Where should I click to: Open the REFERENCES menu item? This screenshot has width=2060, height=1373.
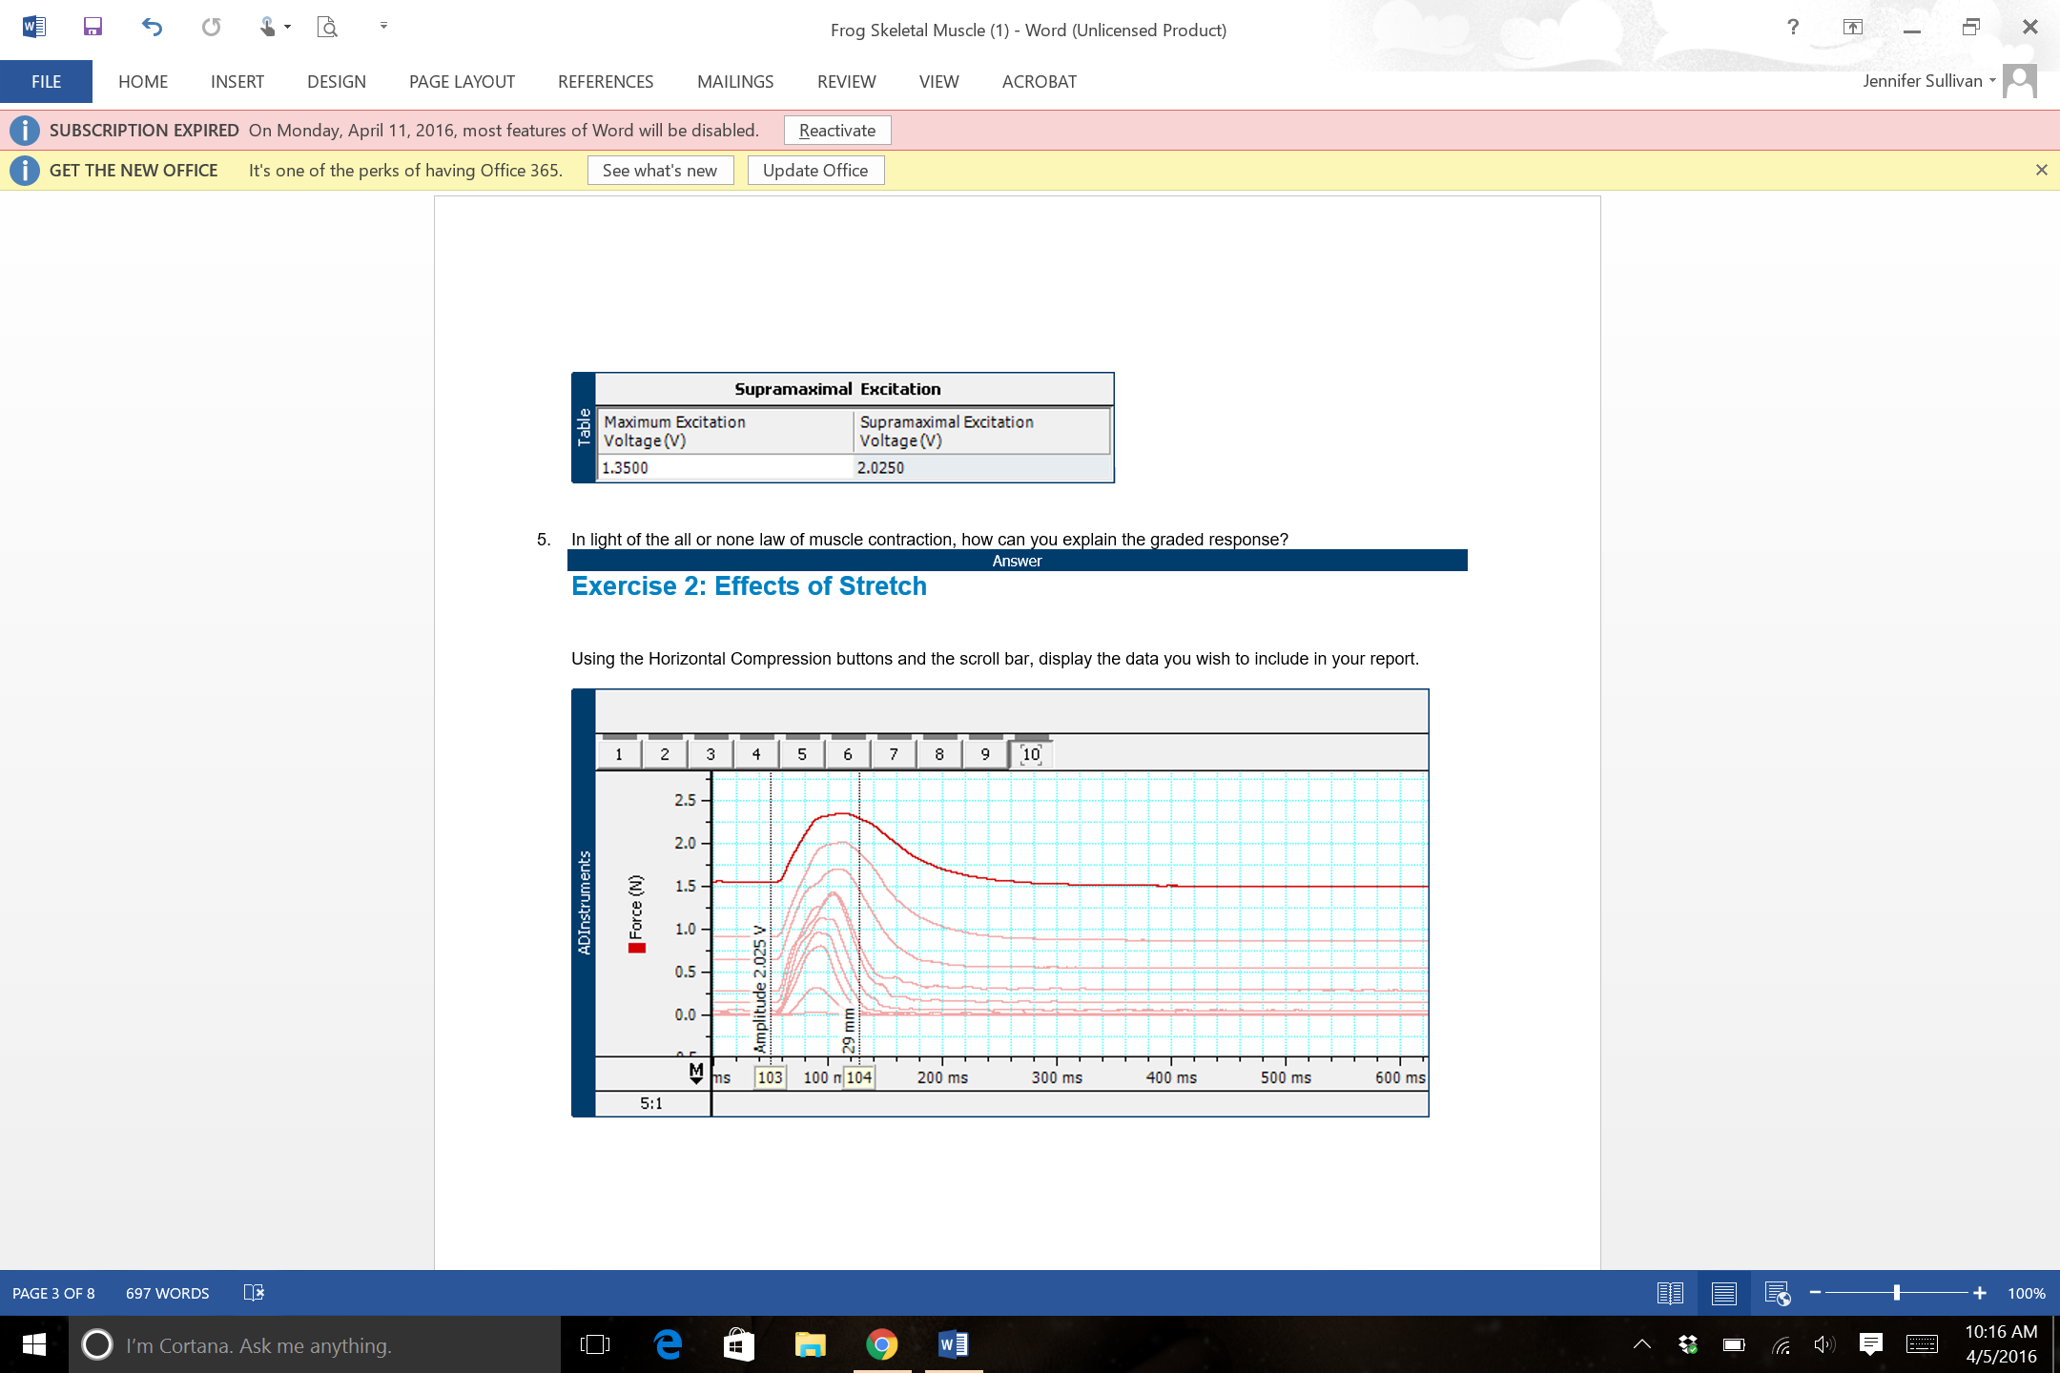[x=606, y=81]
